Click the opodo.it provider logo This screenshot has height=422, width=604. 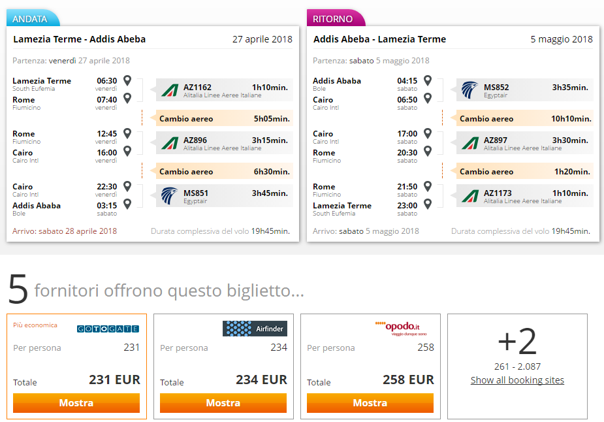click(x=402, y=328)
